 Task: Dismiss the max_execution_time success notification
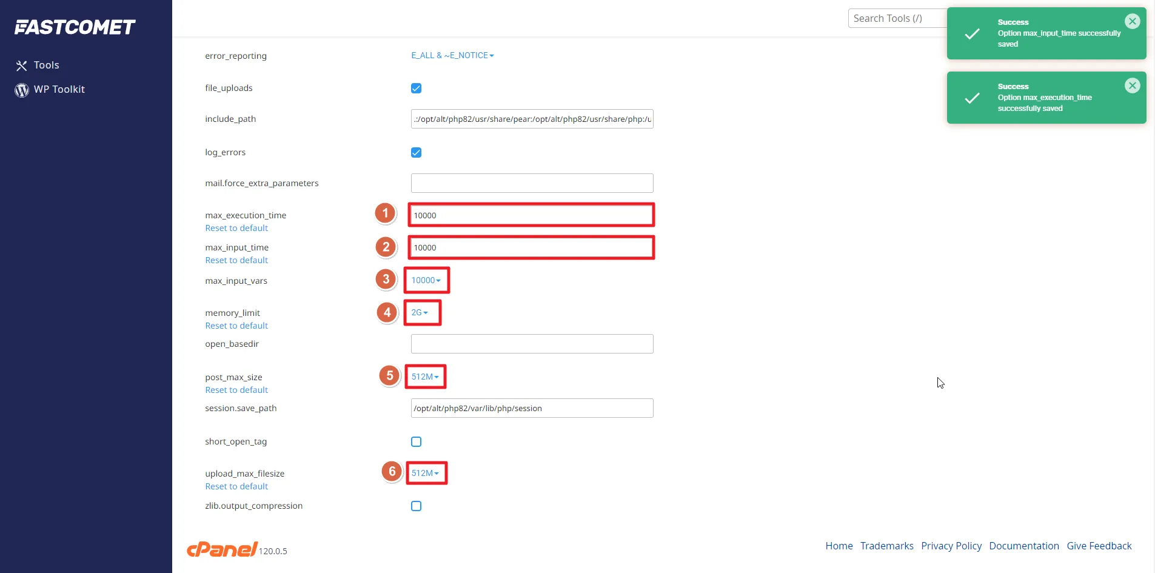1132,85
